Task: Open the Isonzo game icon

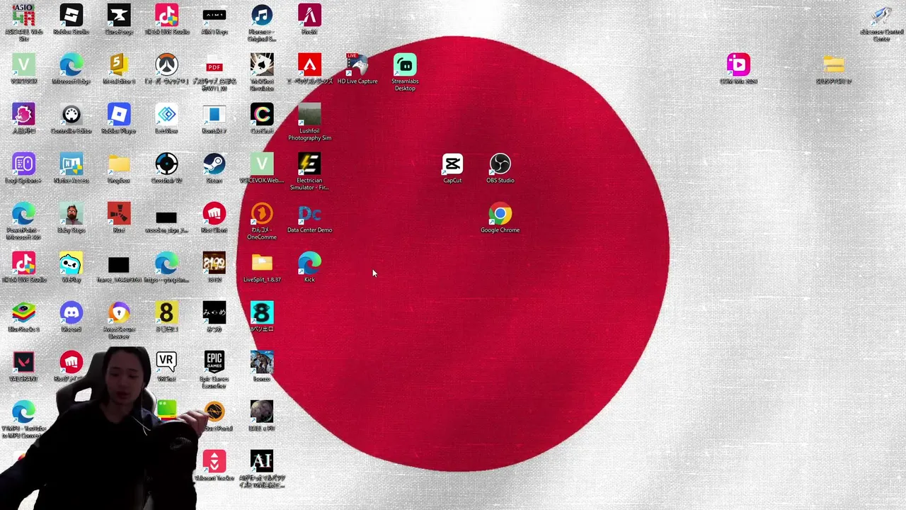Action: 262,363
